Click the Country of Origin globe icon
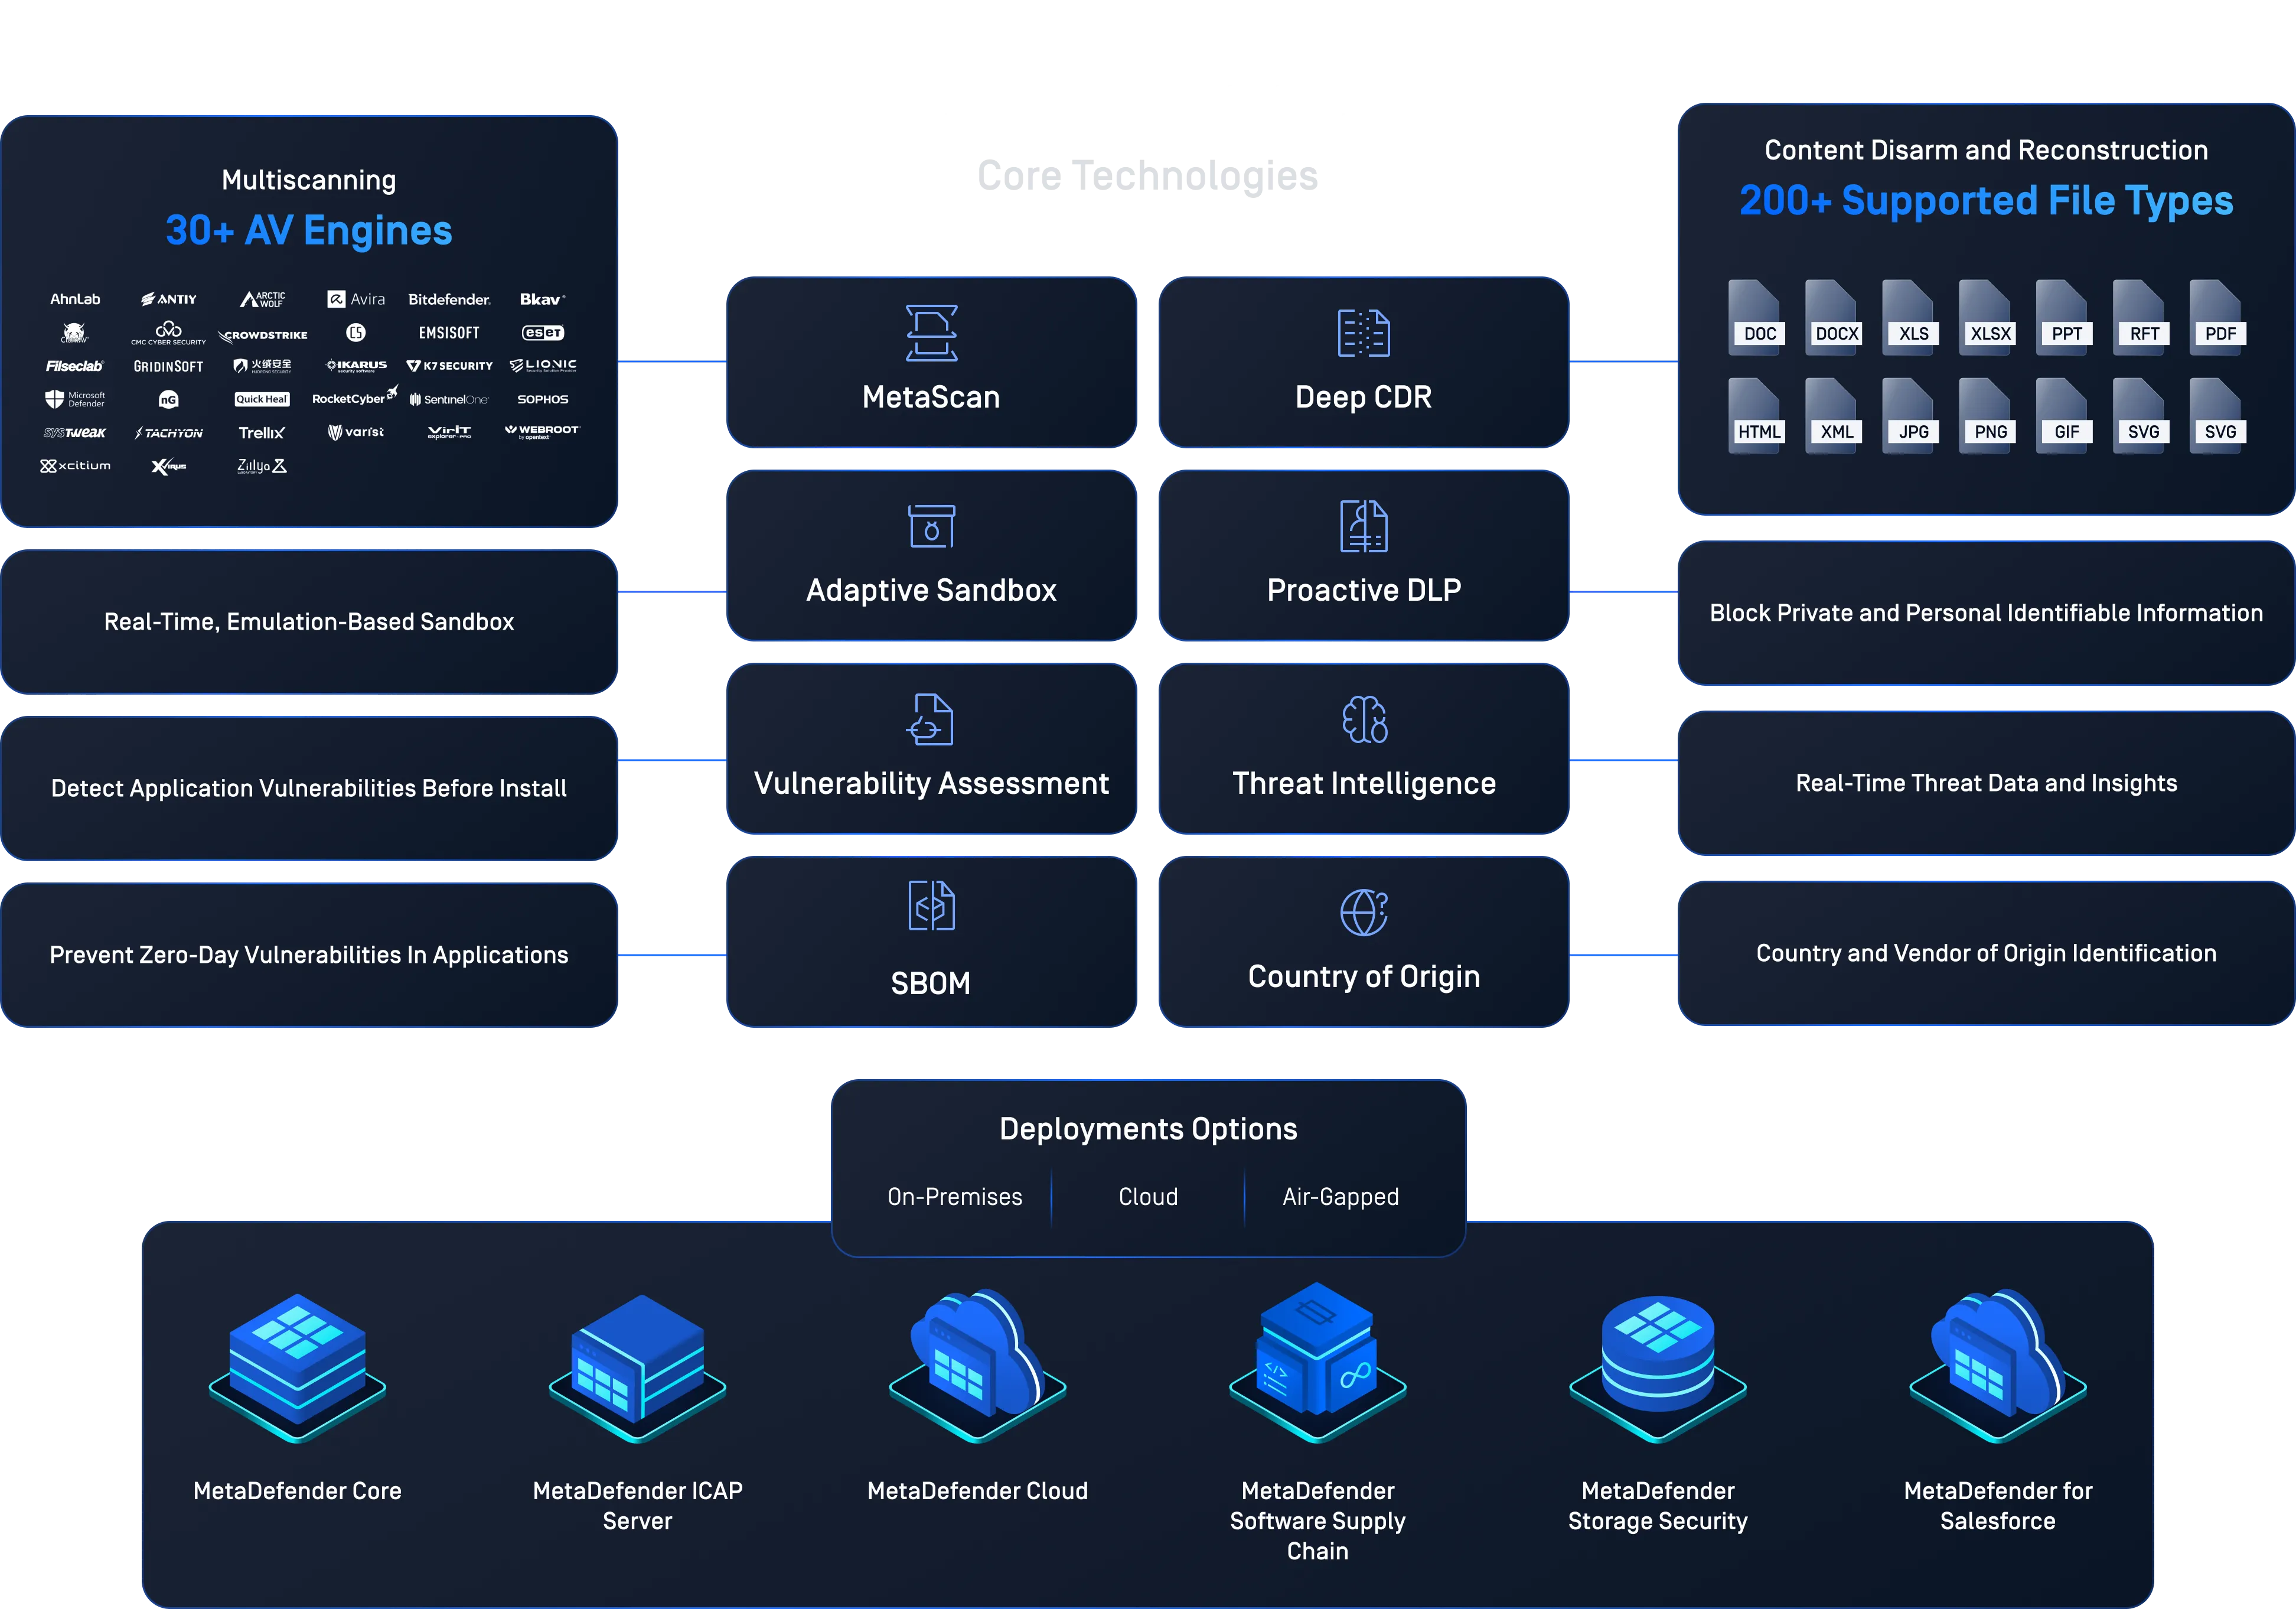This screenshot has width=2296, height=1609. [x=1363, y=912]
